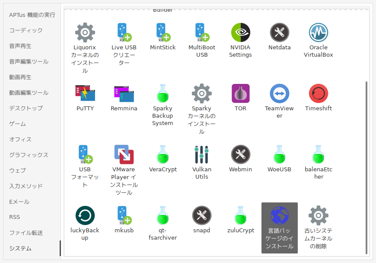The width and height of the screenshot is (376, 263).
Task: Go to 動画再生 category
Action: point(20,77)
